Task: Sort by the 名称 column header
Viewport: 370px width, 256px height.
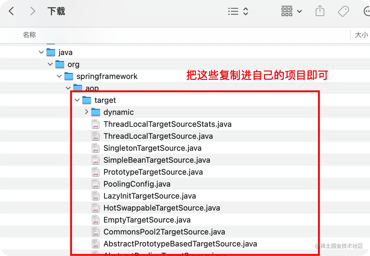Action: (x=29, y=35)
